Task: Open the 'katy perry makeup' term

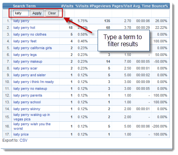Action: coord(28,61)
